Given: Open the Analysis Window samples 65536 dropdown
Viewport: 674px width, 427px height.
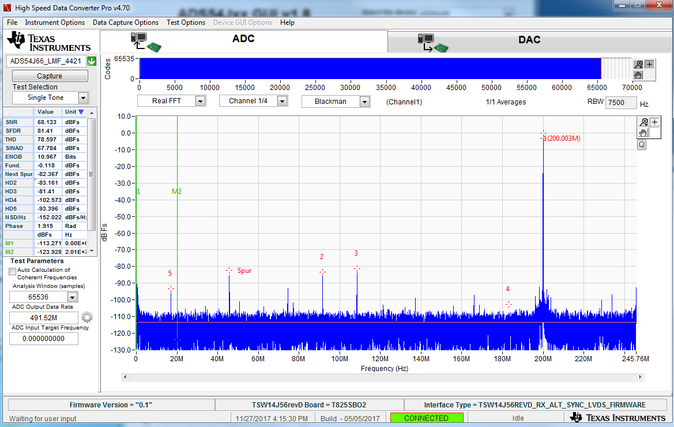Looking at the screenshot, I should click(x=72, y=297).
